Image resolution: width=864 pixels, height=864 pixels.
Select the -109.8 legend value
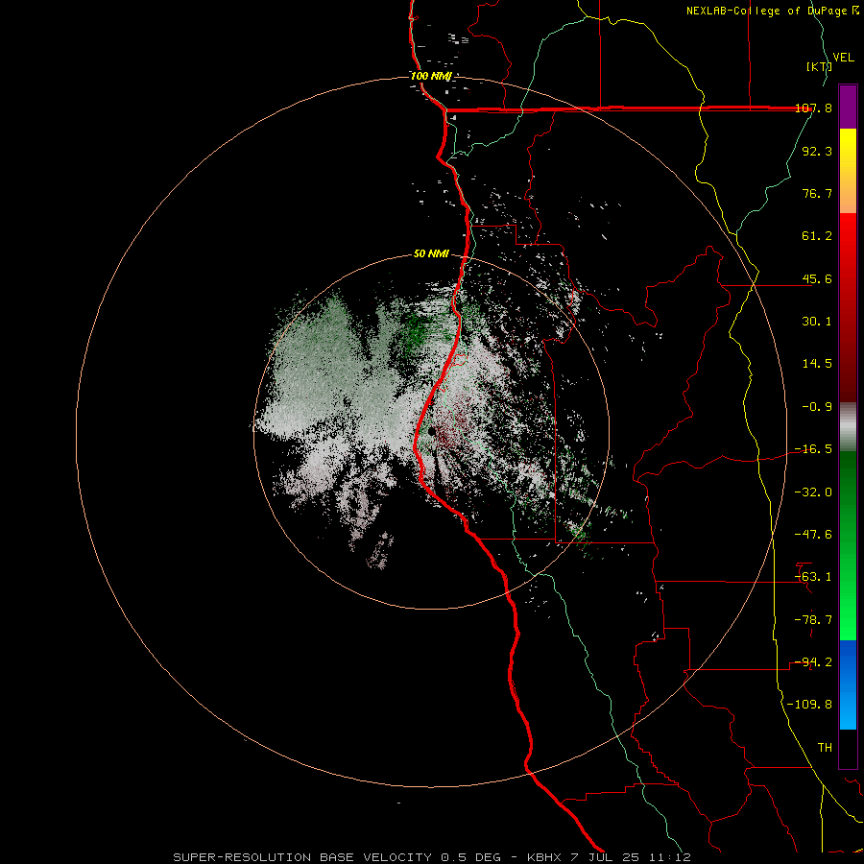point(809,705)
